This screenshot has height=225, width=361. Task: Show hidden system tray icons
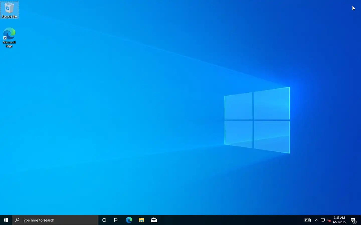pos(317,220)
